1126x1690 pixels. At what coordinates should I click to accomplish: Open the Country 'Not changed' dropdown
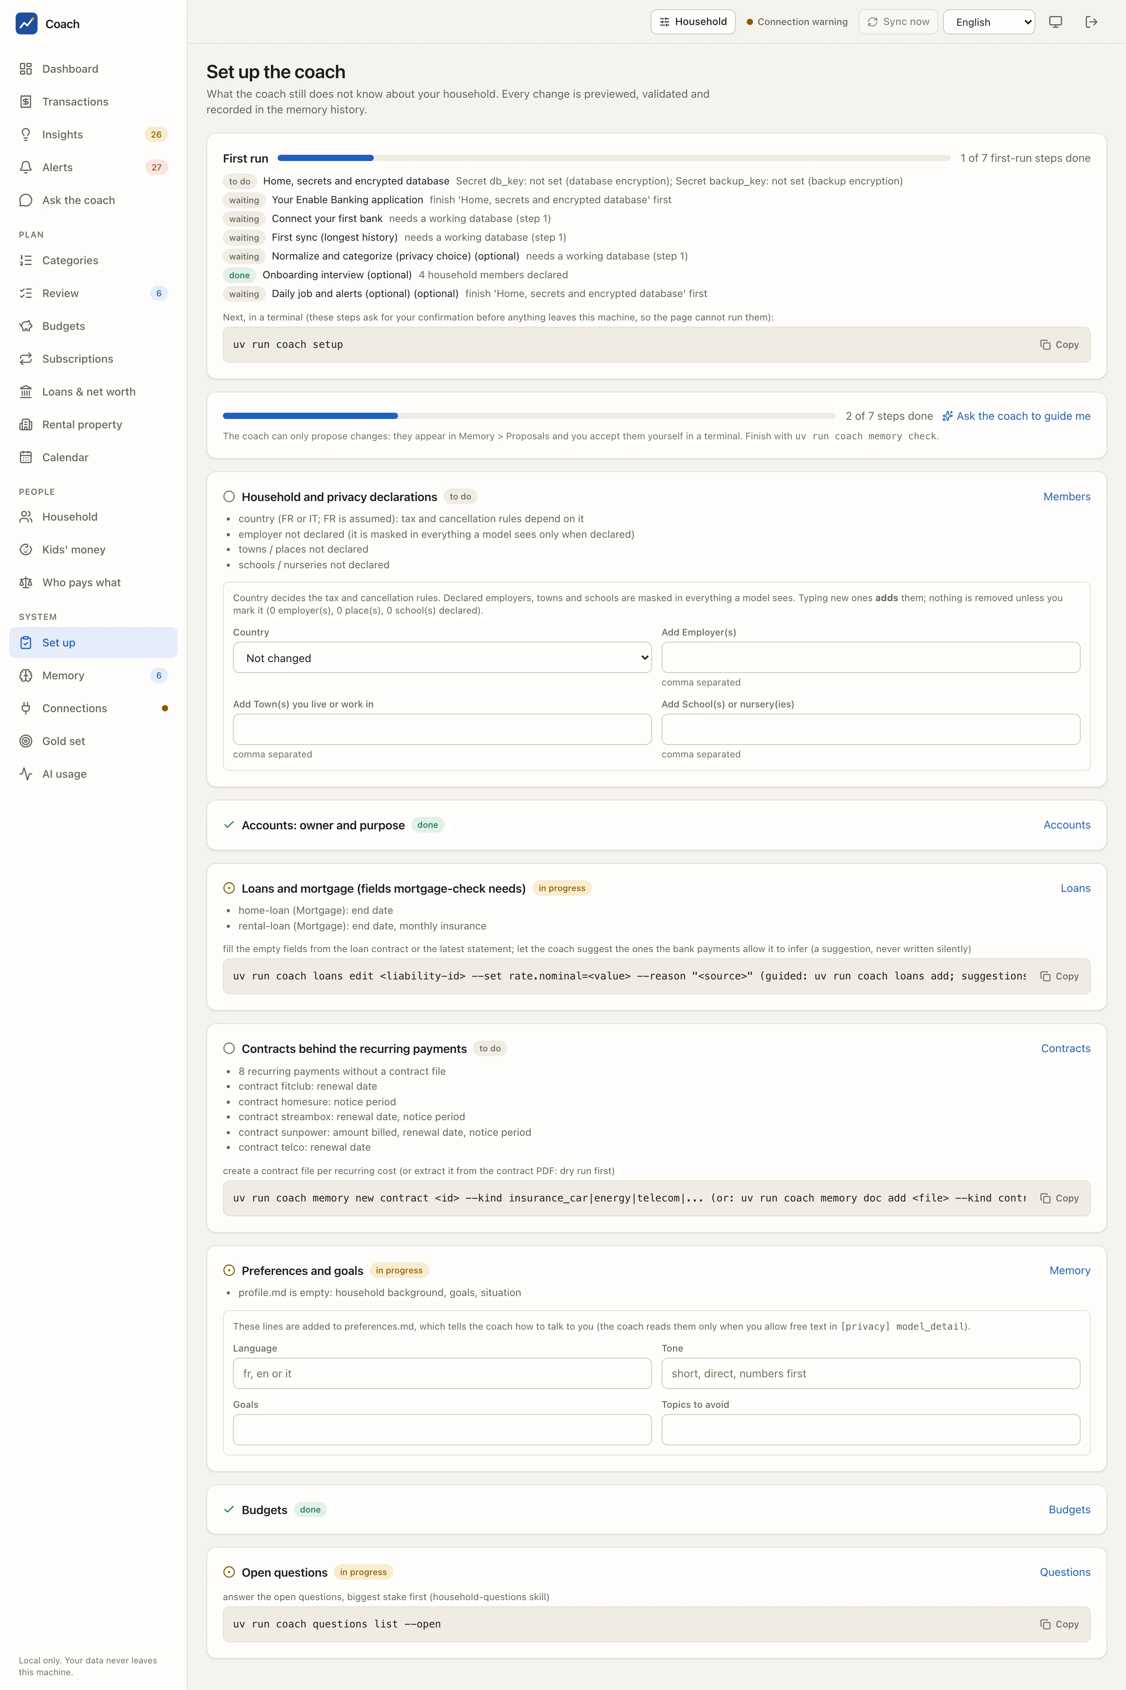(x=442, y=658)
